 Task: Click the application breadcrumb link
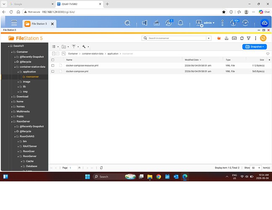pyautogui.click(x=113, y=54)
